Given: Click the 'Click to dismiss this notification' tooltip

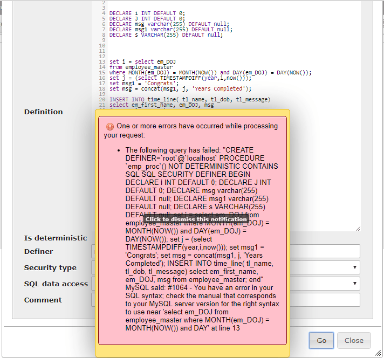Looking at the screenshot, I should click(196, 219).
